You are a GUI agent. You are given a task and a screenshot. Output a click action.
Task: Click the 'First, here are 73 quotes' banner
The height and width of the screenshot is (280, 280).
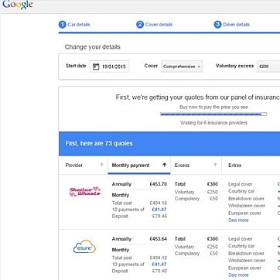(x=169, y=144)
